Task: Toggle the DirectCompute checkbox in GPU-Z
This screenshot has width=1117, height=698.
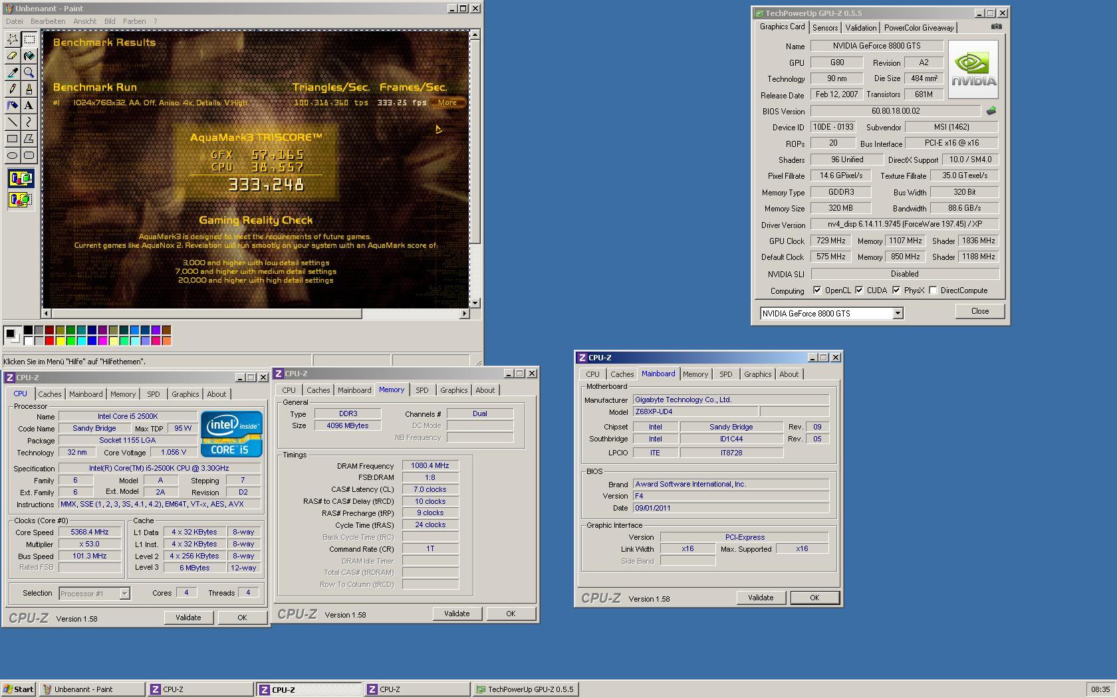Action: pos(933,291)
